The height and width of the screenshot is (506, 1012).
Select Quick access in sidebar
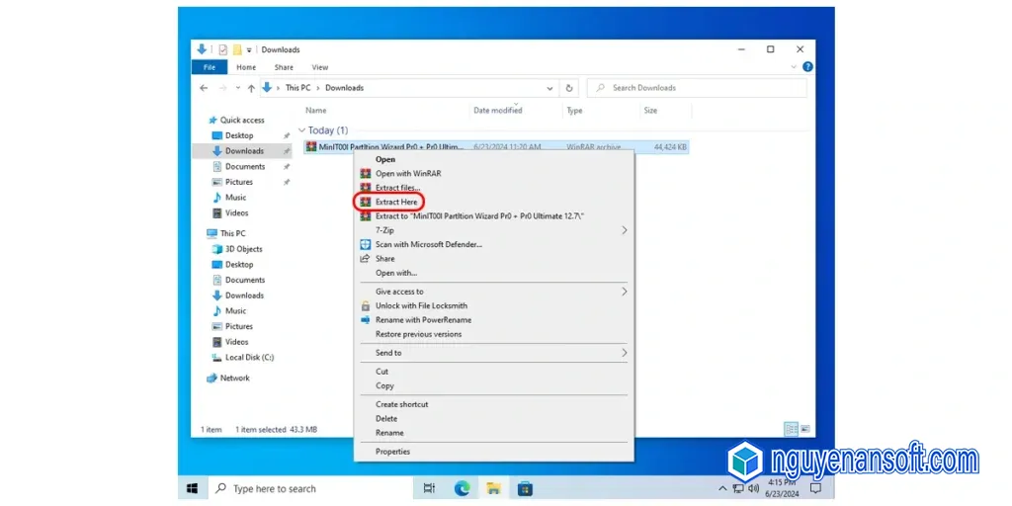click(x=242, y=120)
